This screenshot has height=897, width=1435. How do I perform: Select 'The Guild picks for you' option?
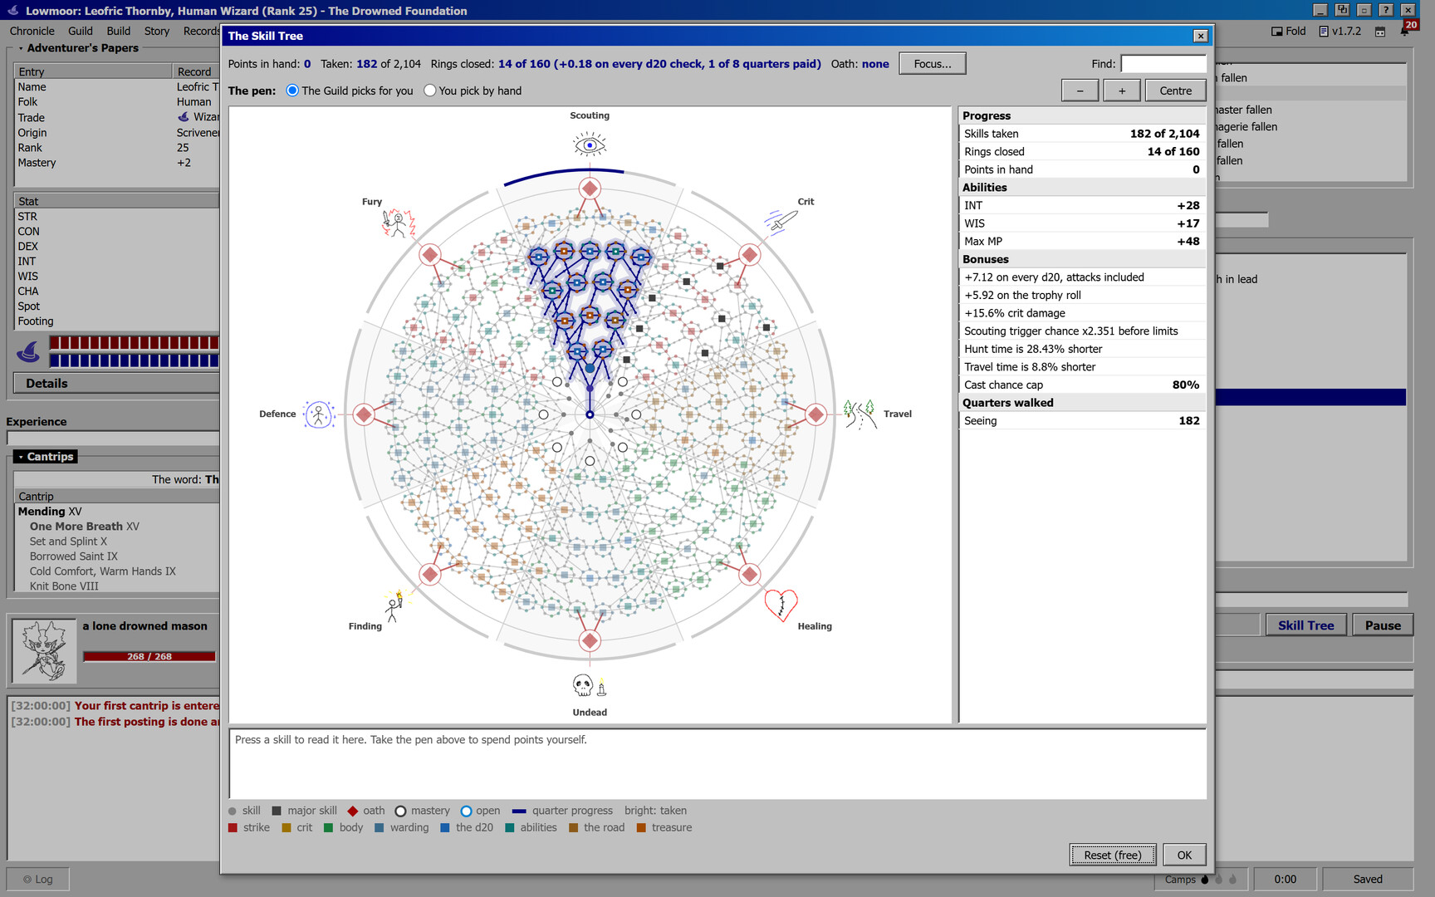tap(350, 91)
